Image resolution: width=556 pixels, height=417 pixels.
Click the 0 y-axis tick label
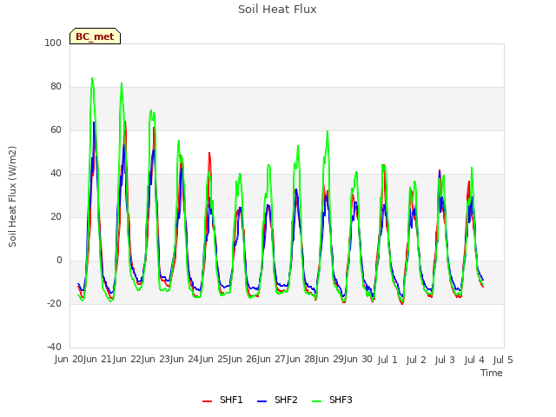click(59, 261)
